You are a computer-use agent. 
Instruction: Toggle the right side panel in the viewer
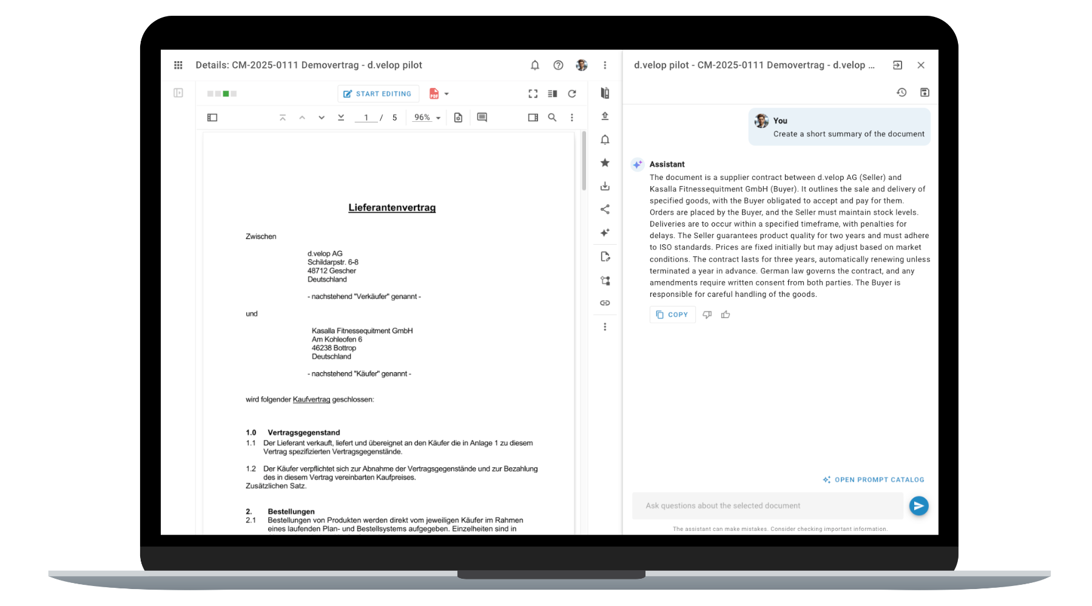coord(533,118)
